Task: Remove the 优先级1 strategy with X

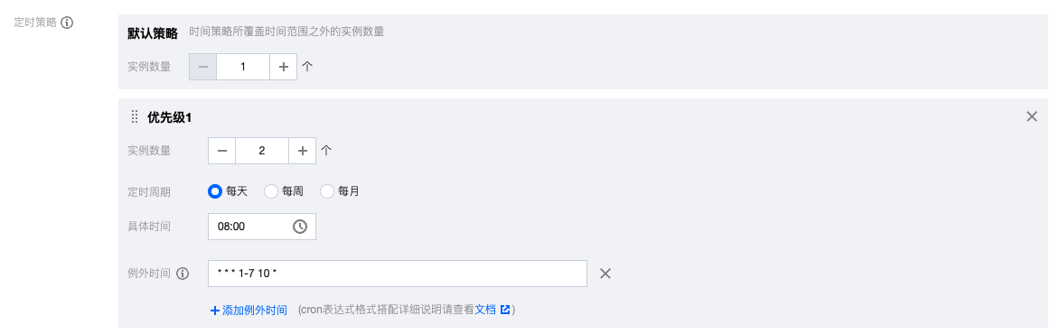Action: 1032,116
